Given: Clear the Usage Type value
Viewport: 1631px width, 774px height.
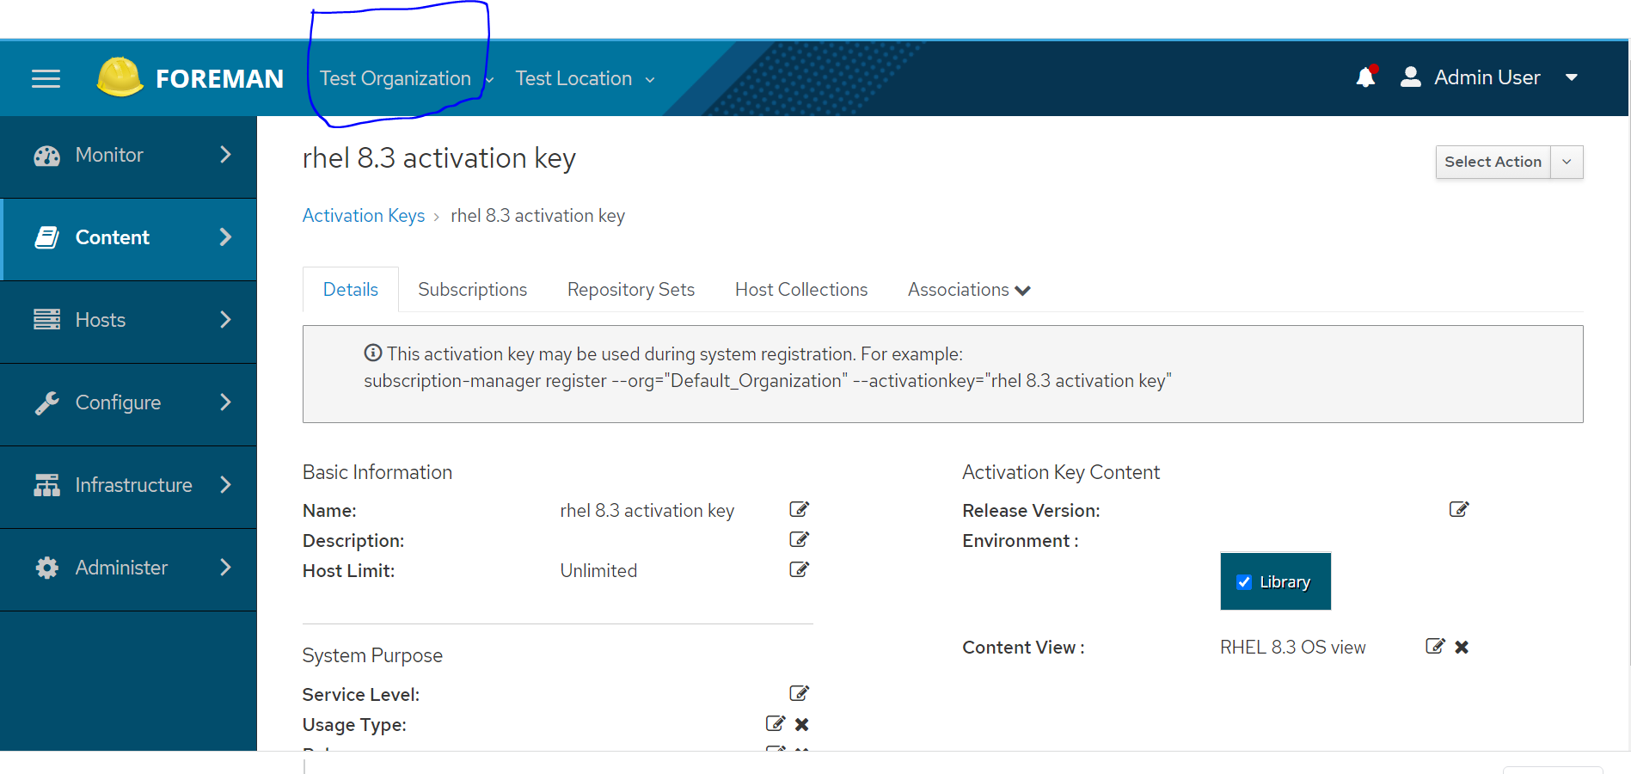Looking at the screenshot, I should click(801, 724).
